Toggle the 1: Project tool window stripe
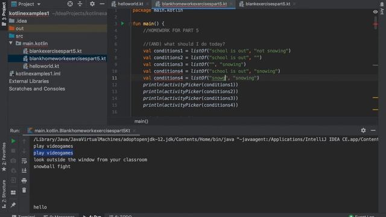This screenshot has width=386, height=217. [x=4, y=13]
